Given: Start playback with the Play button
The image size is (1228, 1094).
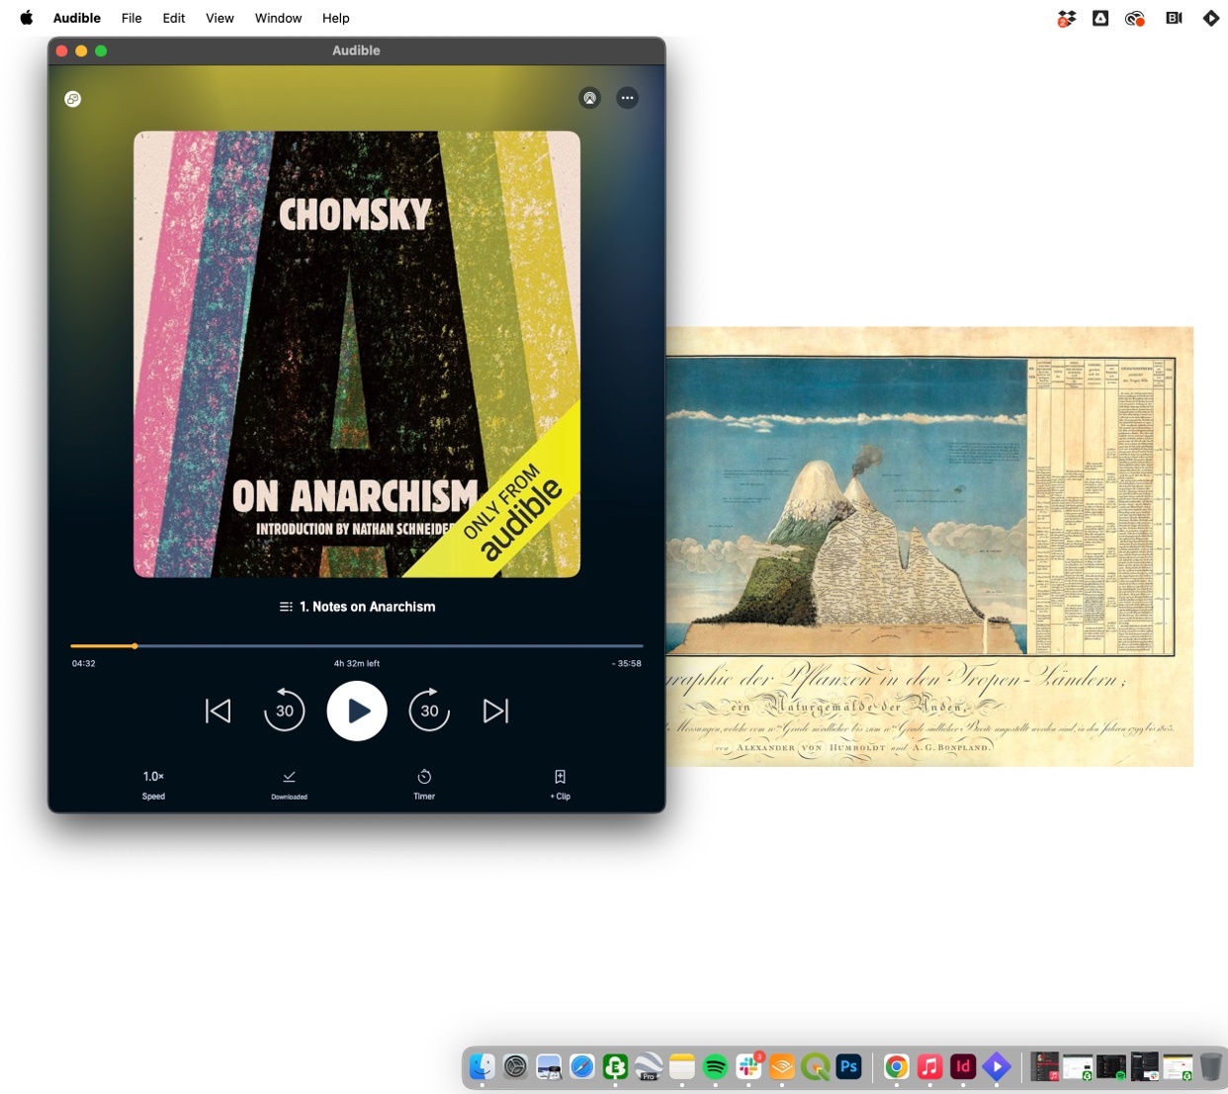Looking at the screenshot, I should click(357, 711).
